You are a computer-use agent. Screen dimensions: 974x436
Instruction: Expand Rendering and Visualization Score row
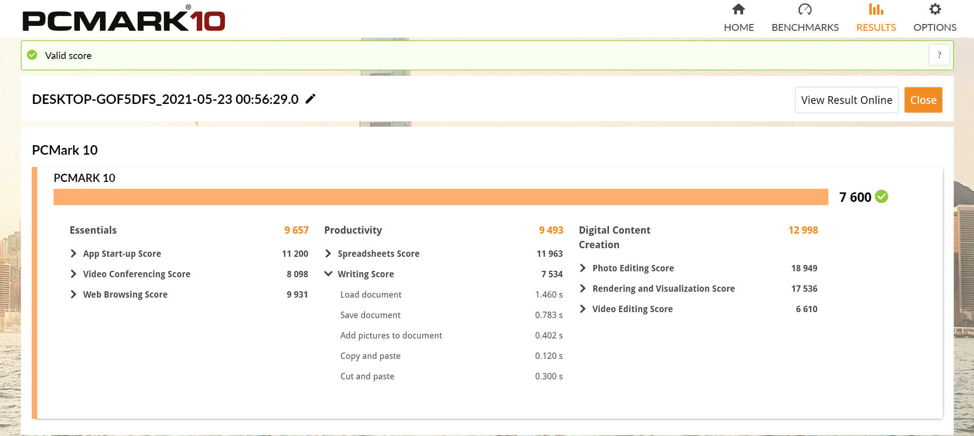[698, 289]
